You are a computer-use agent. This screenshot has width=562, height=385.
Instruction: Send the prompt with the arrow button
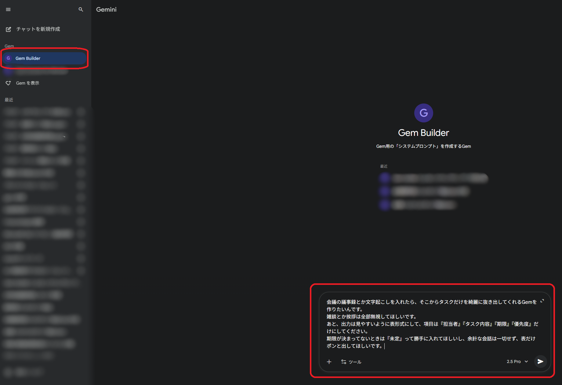click(x=540, y=361)
